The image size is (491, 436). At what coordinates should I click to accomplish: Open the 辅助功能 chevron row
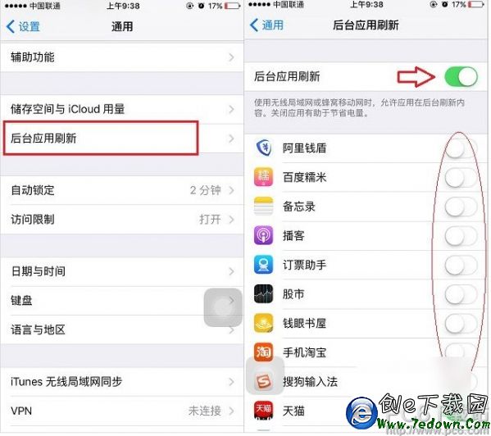122,57
